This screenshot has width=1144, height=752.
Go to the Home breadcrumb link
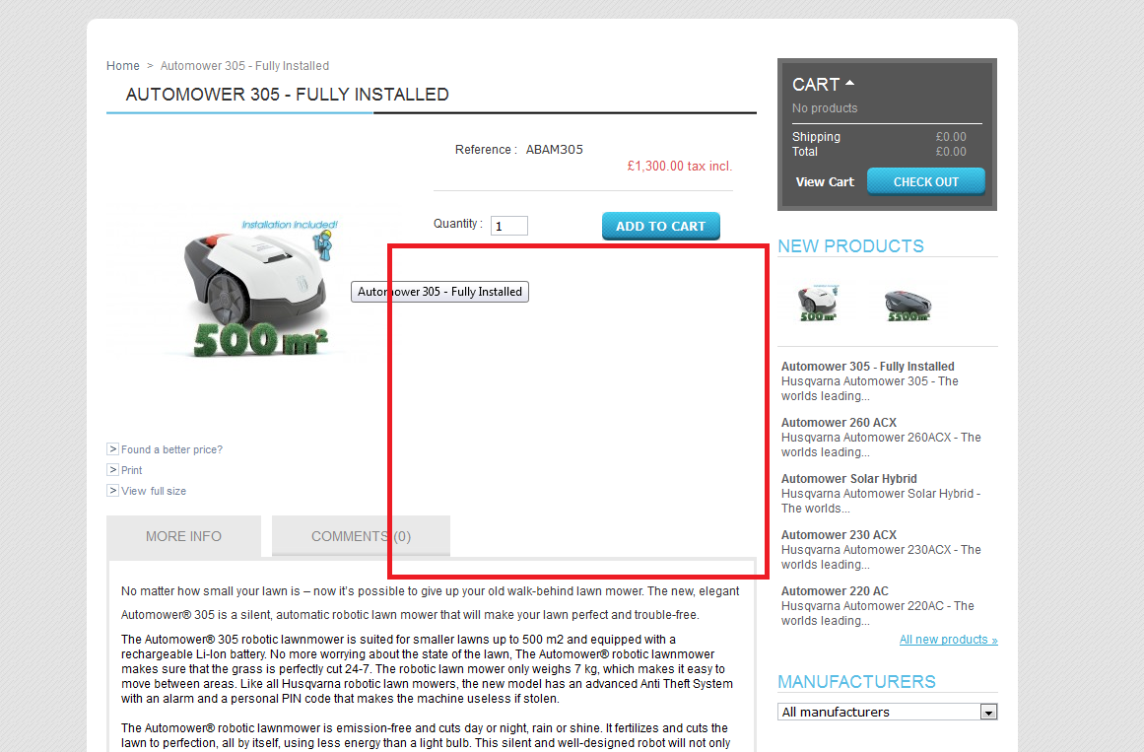click(122, 66)
